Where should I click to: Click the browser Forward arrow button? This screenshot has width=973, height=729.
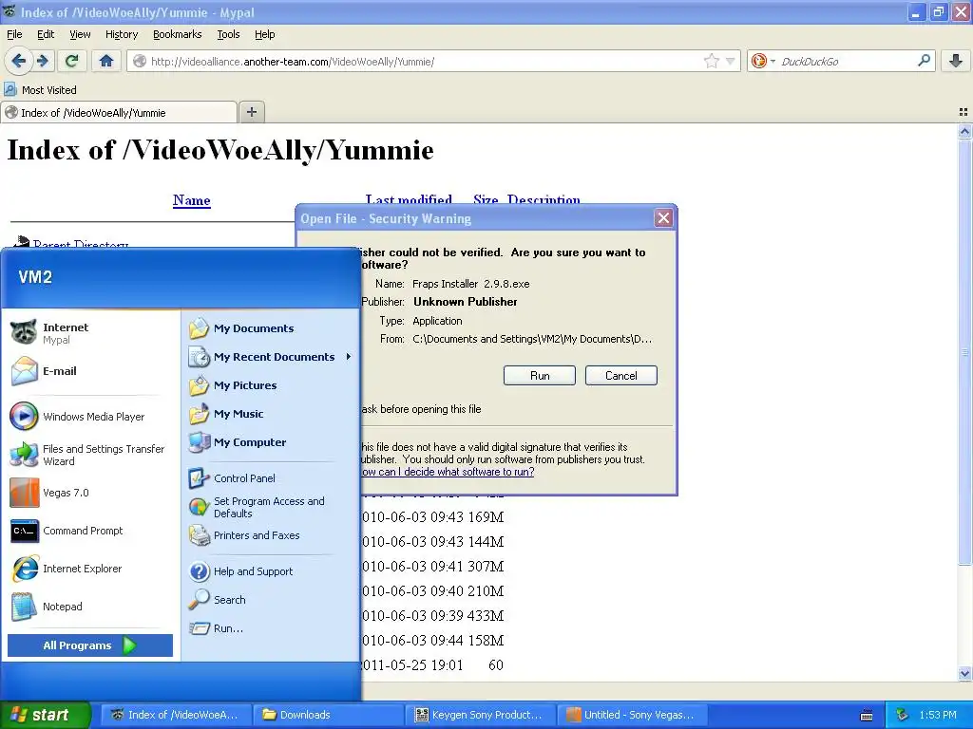42,61
